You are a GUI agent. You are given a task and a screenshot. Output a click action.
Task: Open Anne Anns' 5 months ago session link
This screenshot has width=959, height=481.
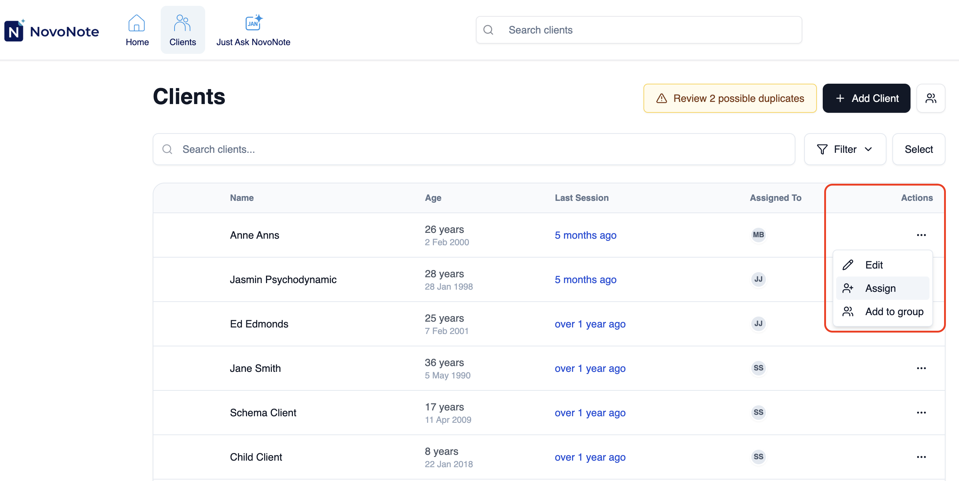(x=585, y=235)
